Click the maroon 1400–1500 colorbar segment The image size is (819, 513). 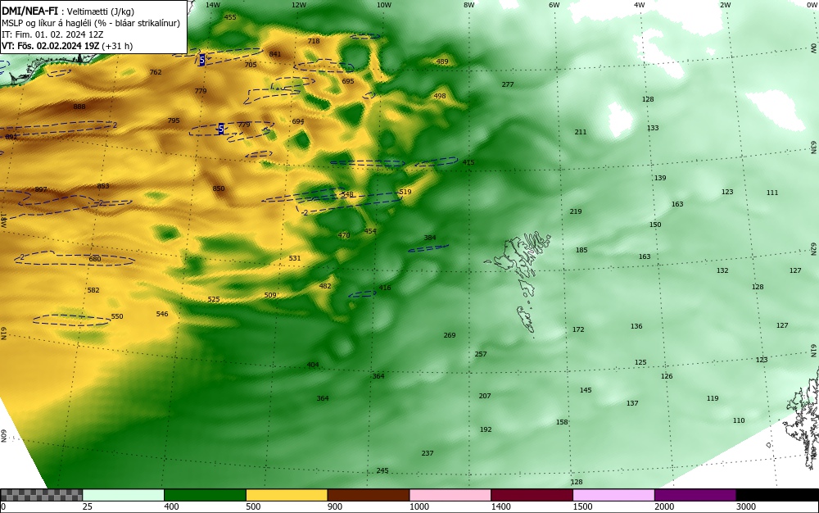coord(532,495)
